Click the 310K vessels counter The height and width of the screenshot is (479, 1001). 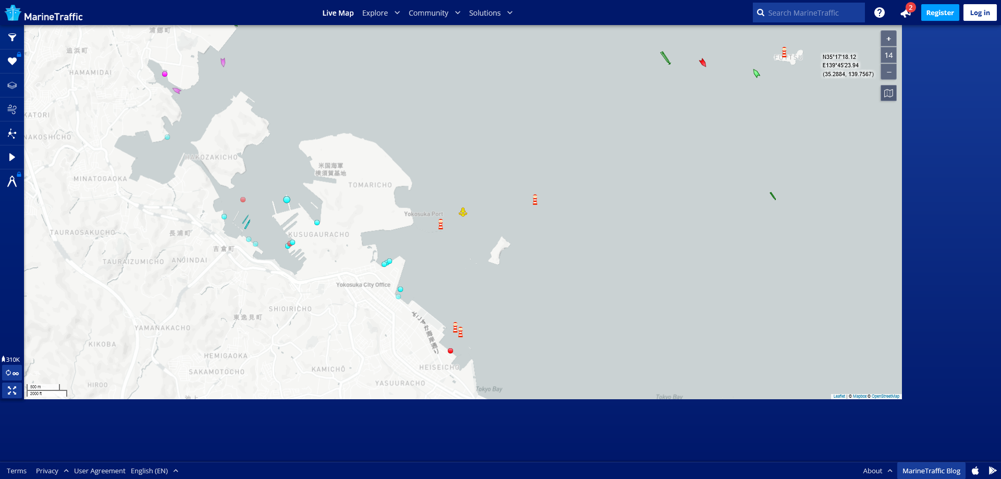(11, 359)
